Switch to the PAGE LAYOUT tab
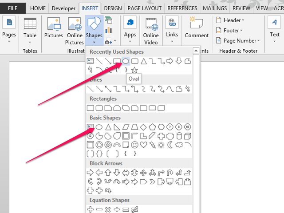The image size is (284, 213). (144, 8)
